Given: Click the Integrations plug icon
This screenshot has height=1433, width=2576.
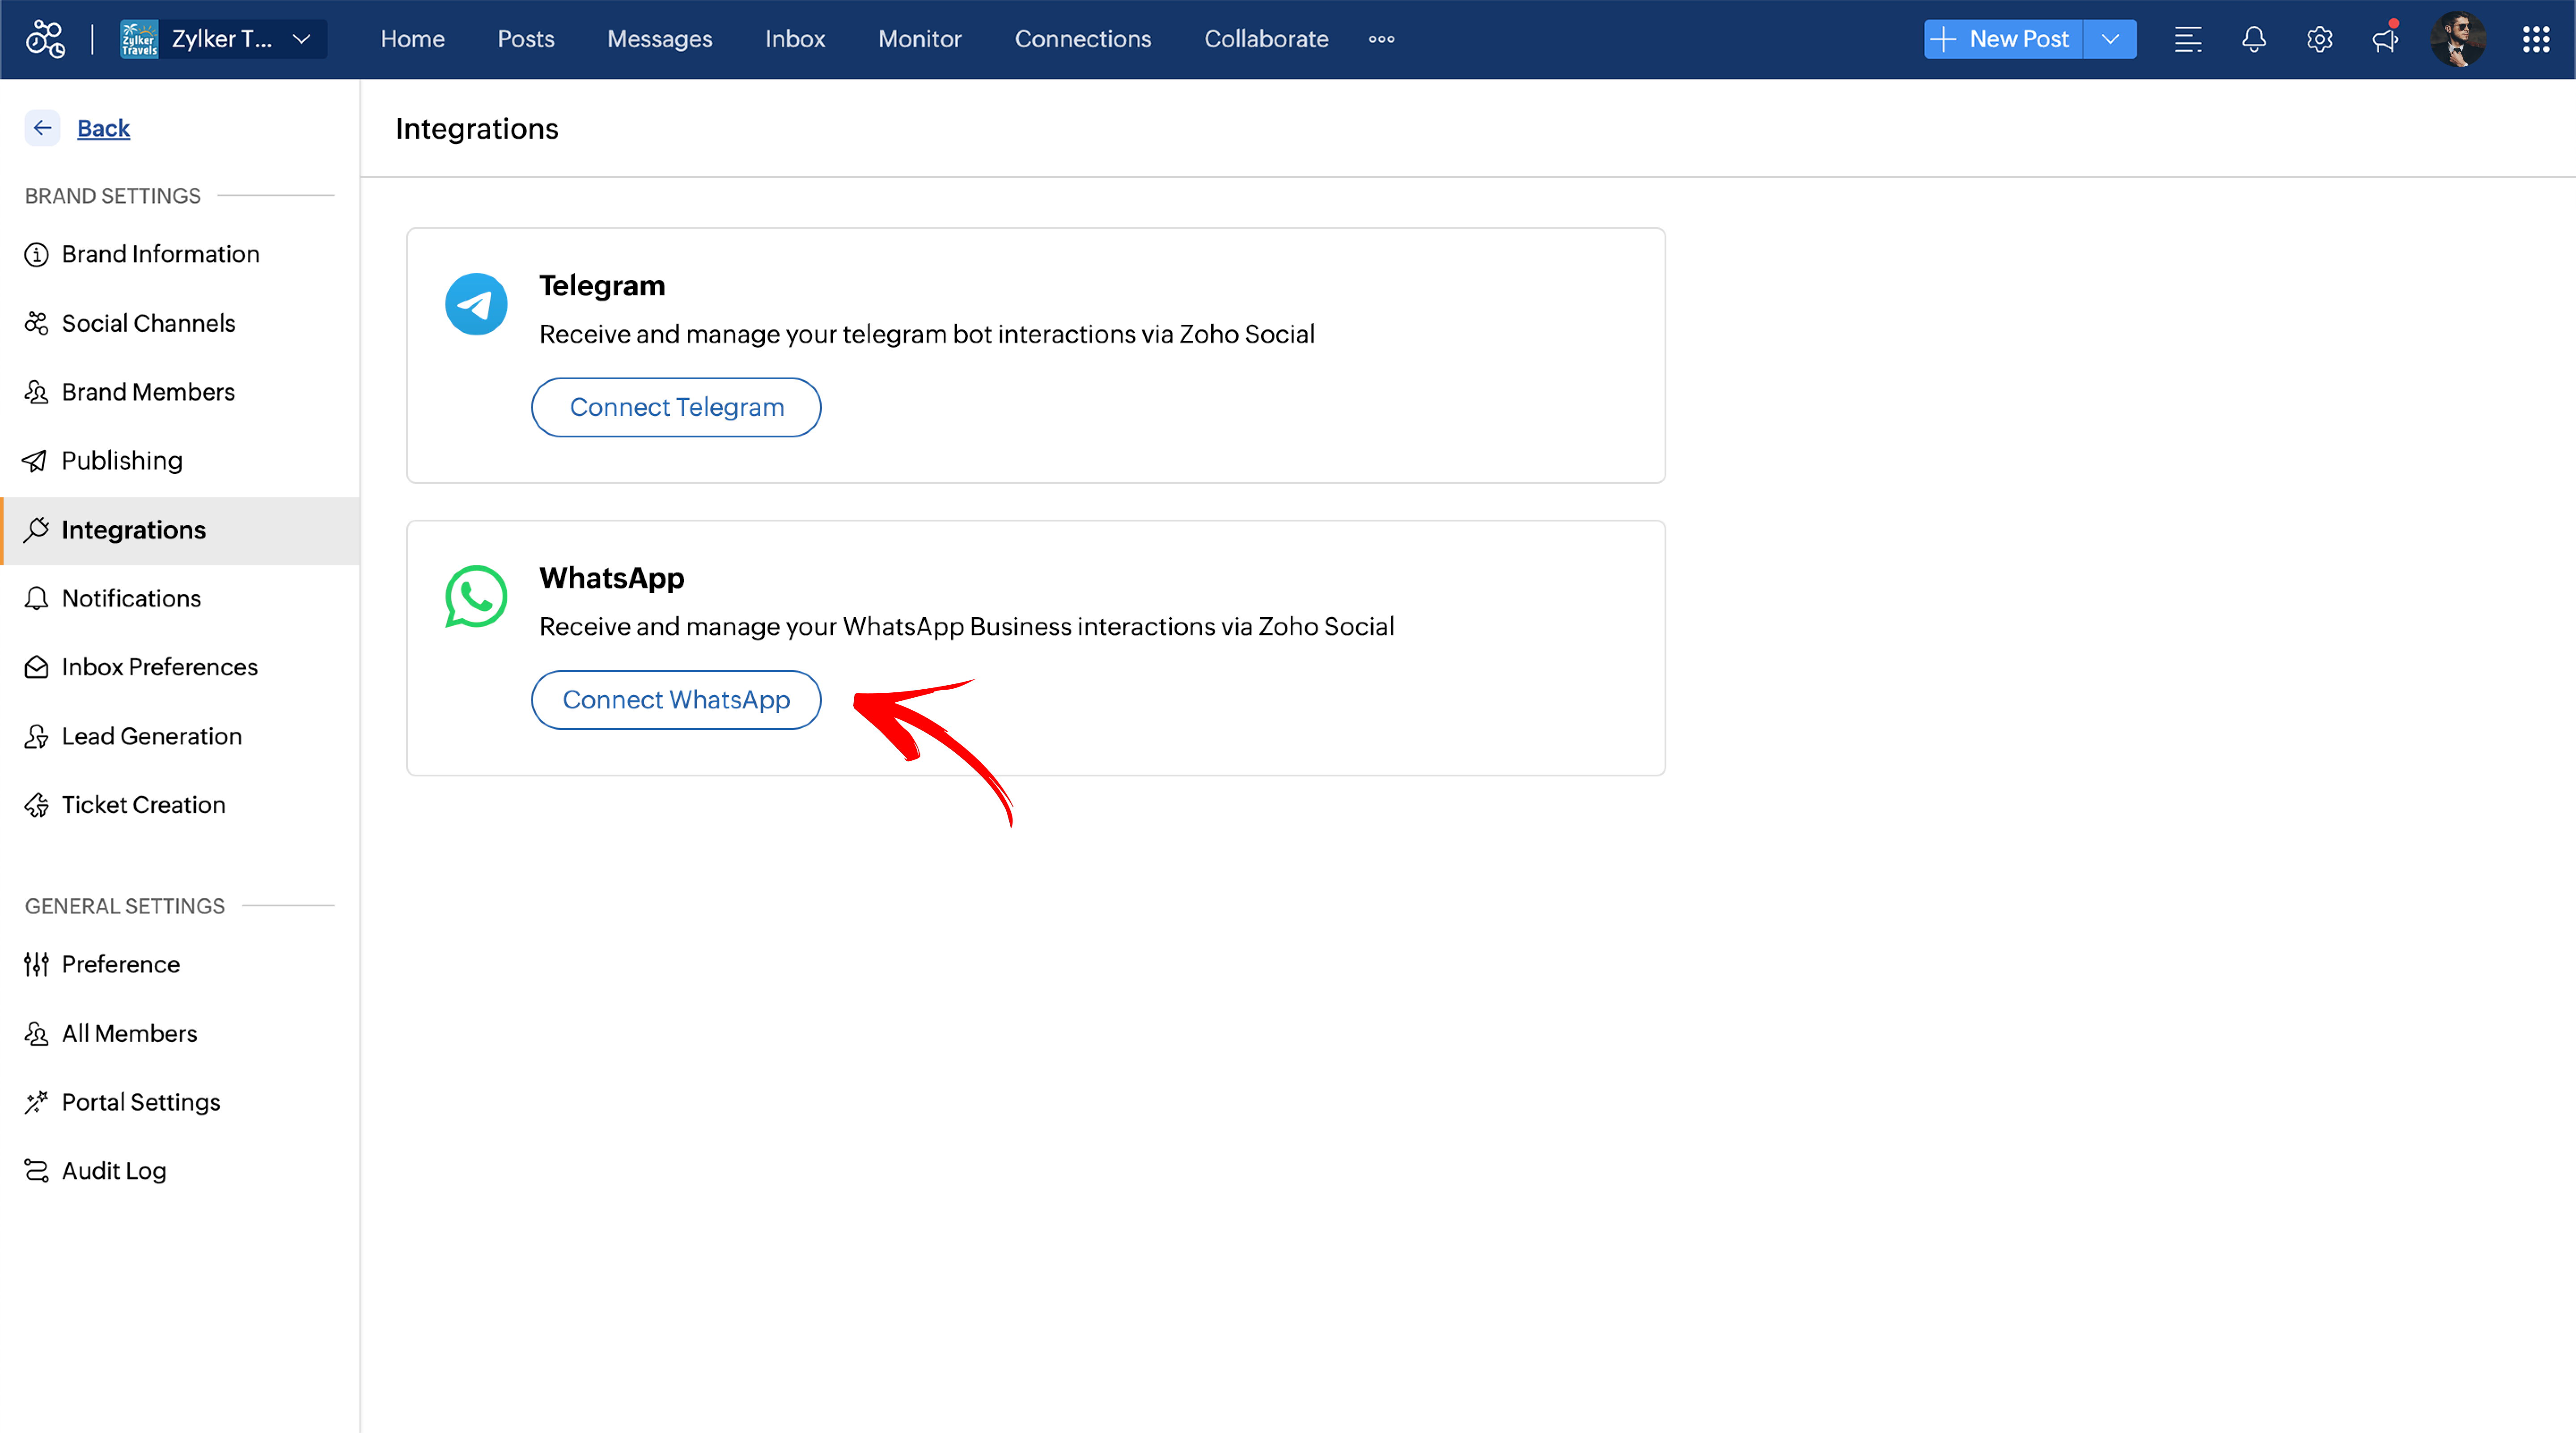Looking at the screenshot, I should tap(36, 530).
